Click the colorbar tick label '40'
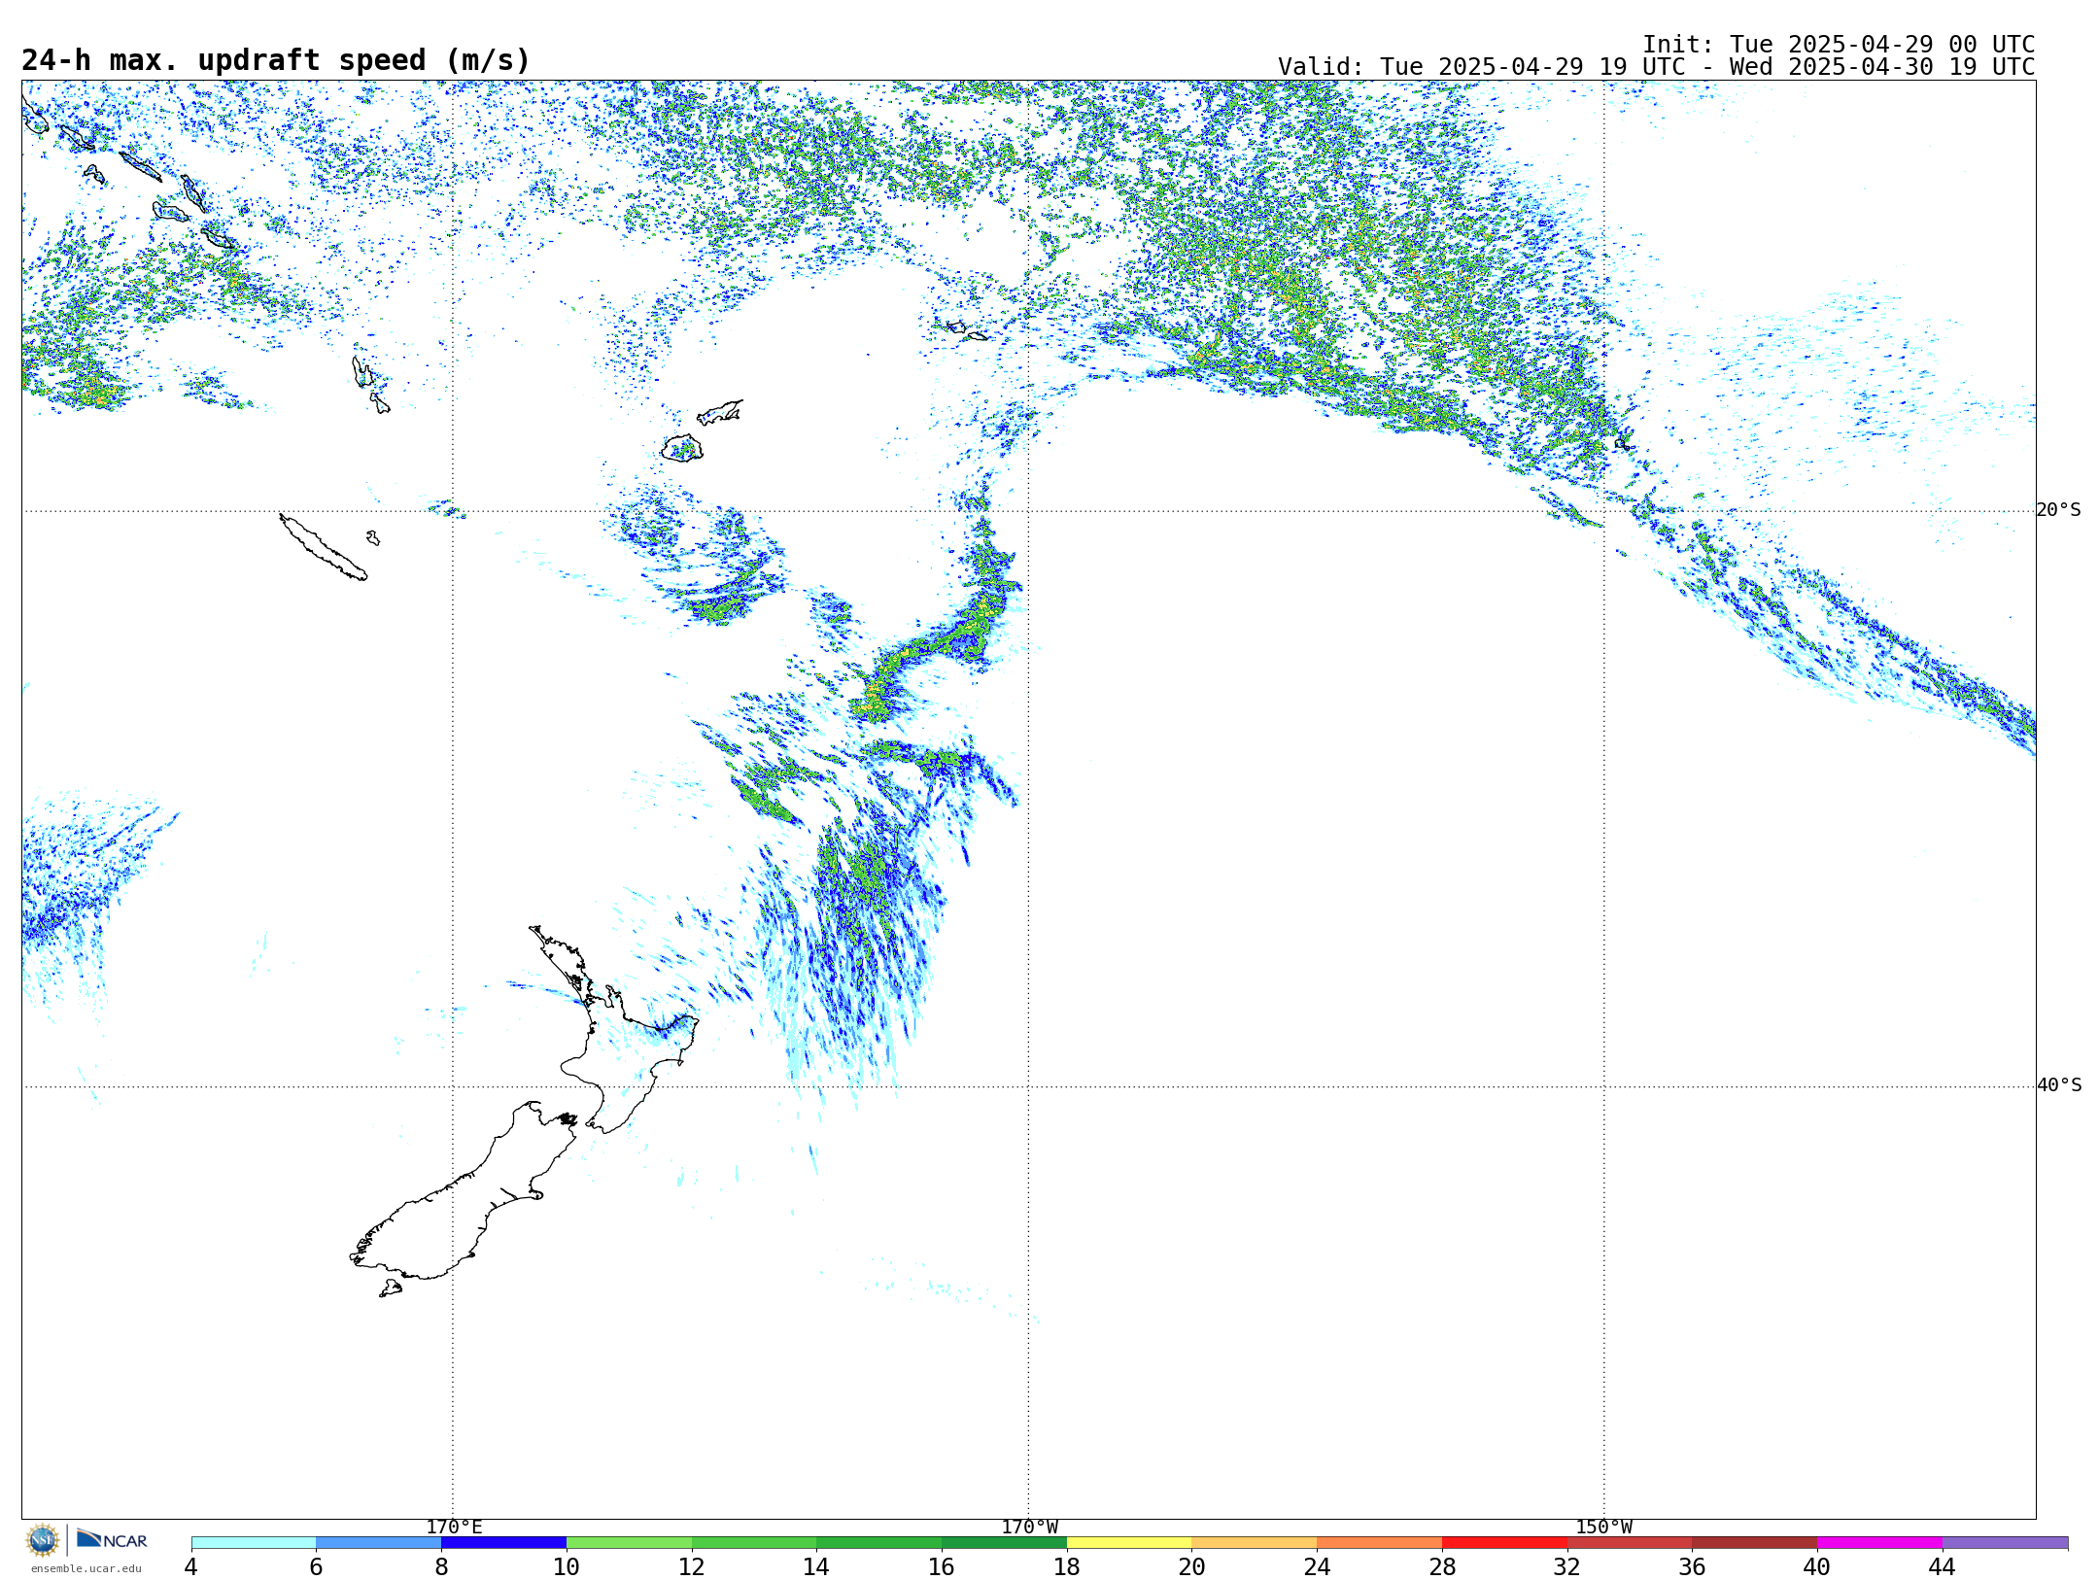The width and height of the screenshot is (2099, 1580). pyautogui.click(x=1817, y=1566)
